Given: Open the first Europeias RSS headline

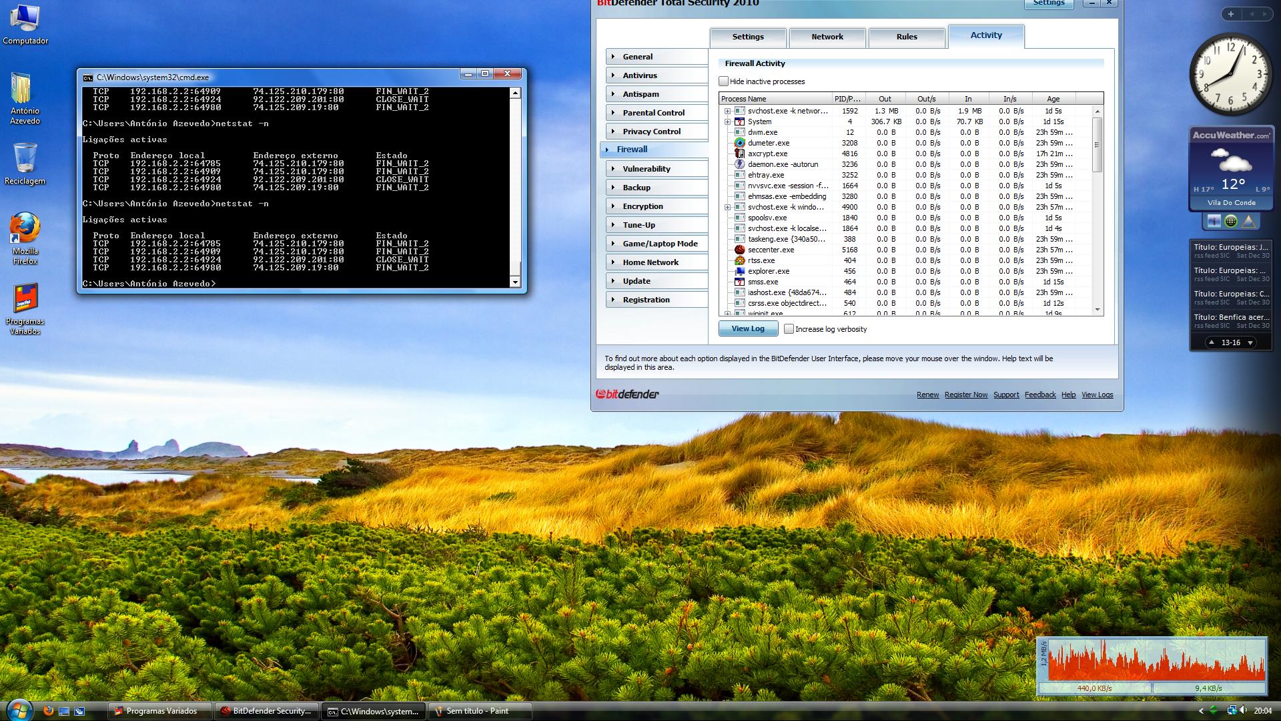Looking at the screenshot, I should (1231, 250).
